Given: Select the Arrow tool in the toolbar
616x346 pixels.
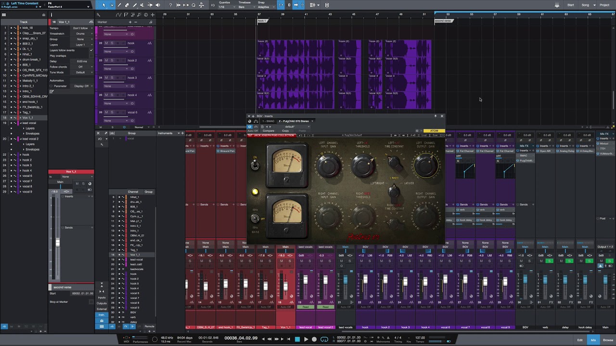Looking at the screenshot, I should pyautogui.click(x=103, y=5).
